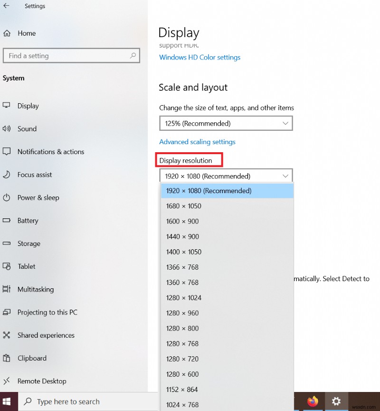Open Windows HD Color settings link
Viewport: 380px width, 411px height.
(x=199, y=58)
